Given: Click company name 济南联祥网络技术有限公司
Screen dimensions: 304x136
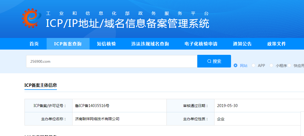Looking at the screenshot, I should pos(97,119).
